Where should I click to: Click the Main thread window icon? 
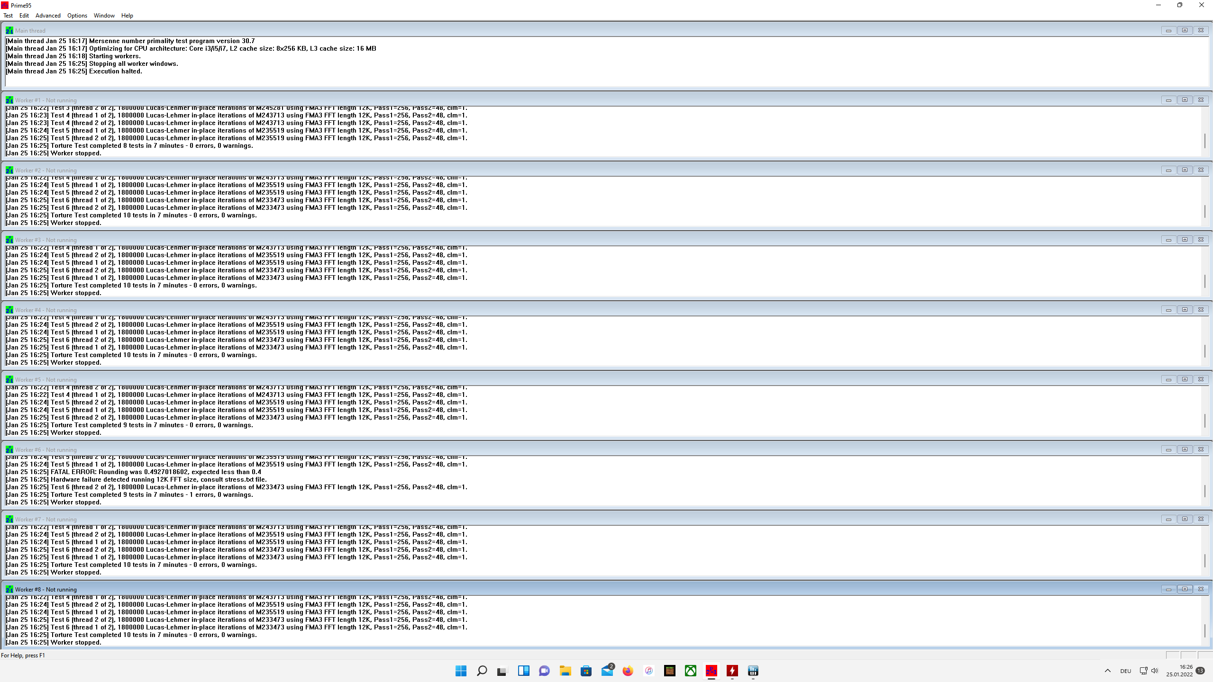pos(9,30)
